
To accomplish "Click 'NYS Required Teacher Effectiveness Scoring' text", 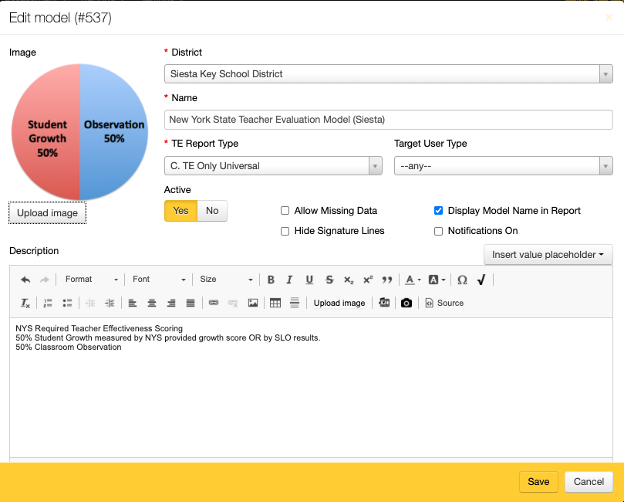I will coord(99,328).
